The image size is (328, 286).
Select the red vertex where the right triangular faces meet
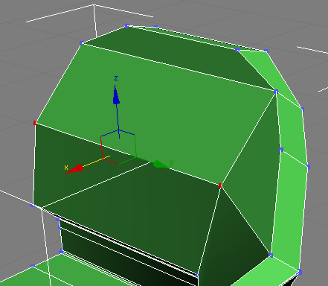point(220,185)
